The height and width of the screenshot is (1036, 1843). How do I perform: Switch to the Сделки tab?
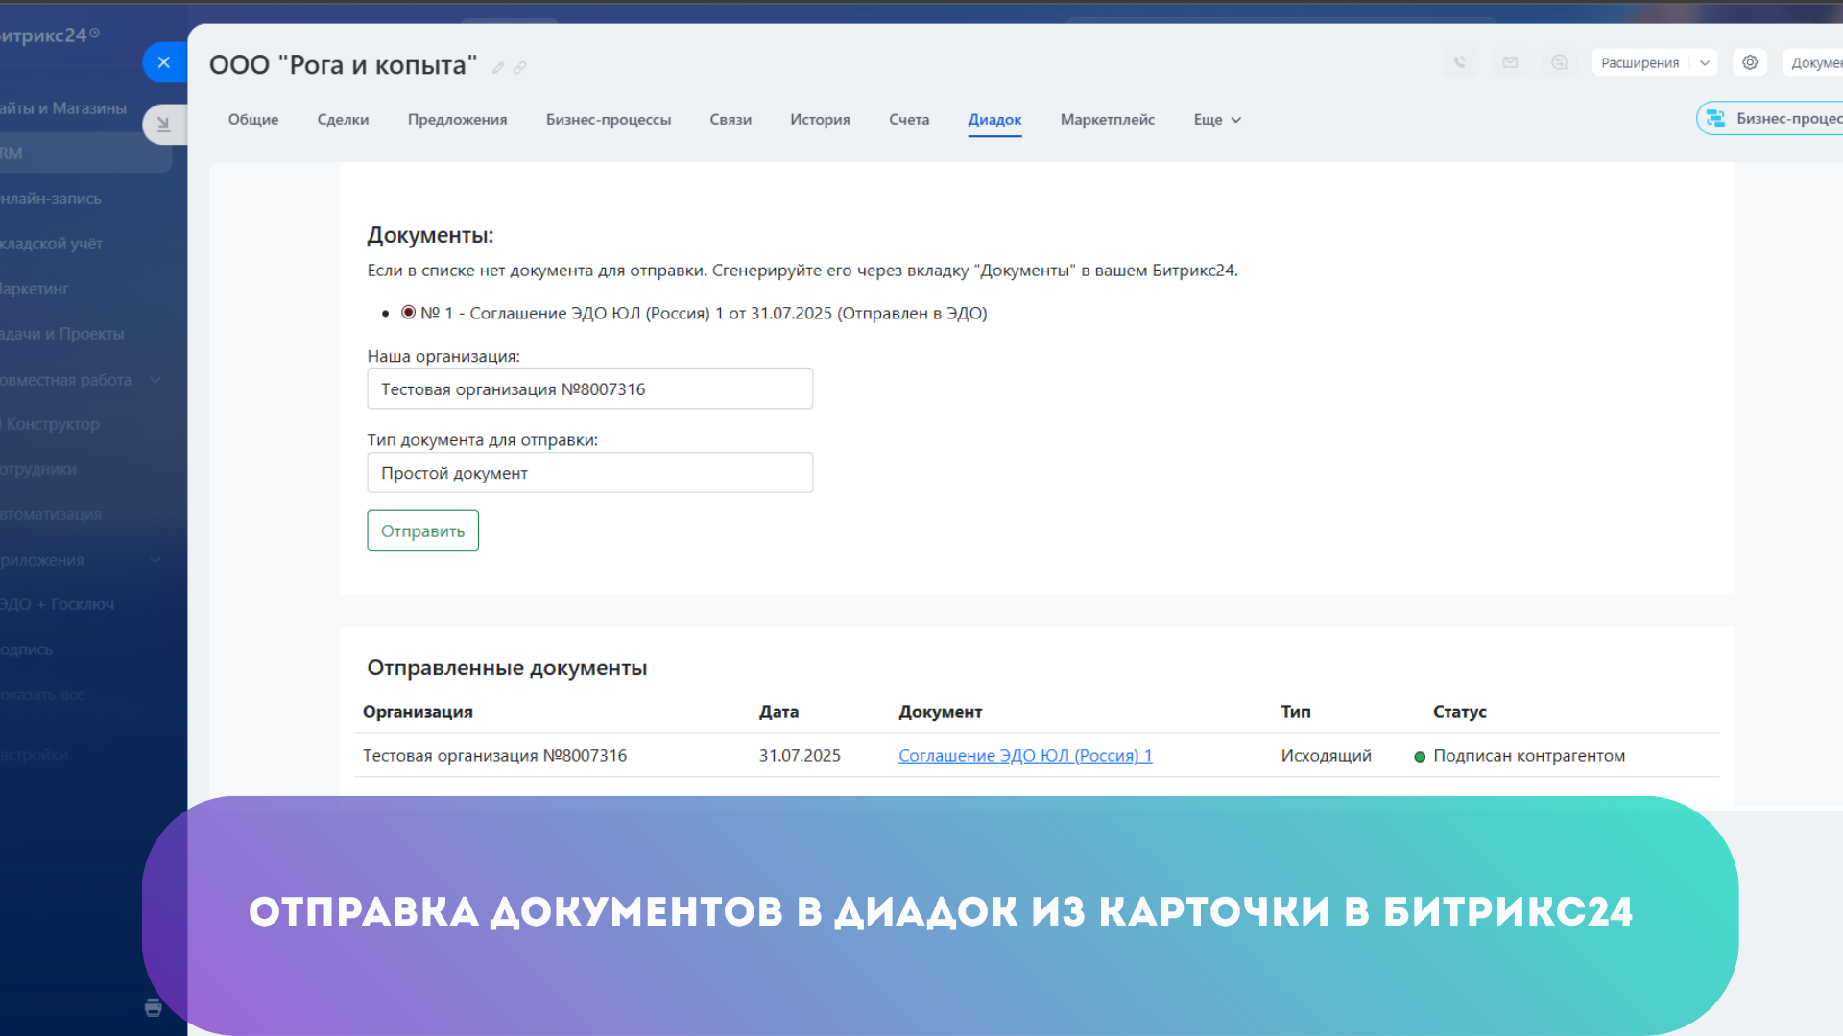(x=343, y=120)
